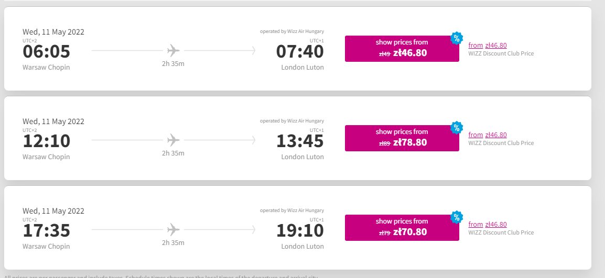Select the 13:45 London Luton arrival time
The width and height of the screenshot is (605, 278).
click(x=300, y=141)
